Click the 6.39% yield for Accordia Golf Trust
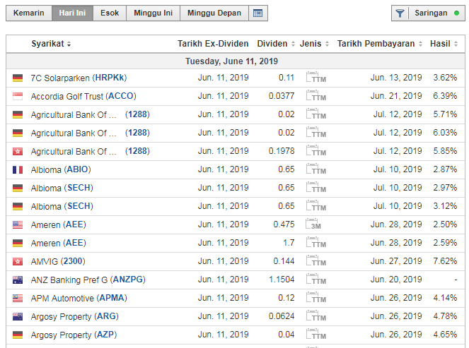 (445, 96)
